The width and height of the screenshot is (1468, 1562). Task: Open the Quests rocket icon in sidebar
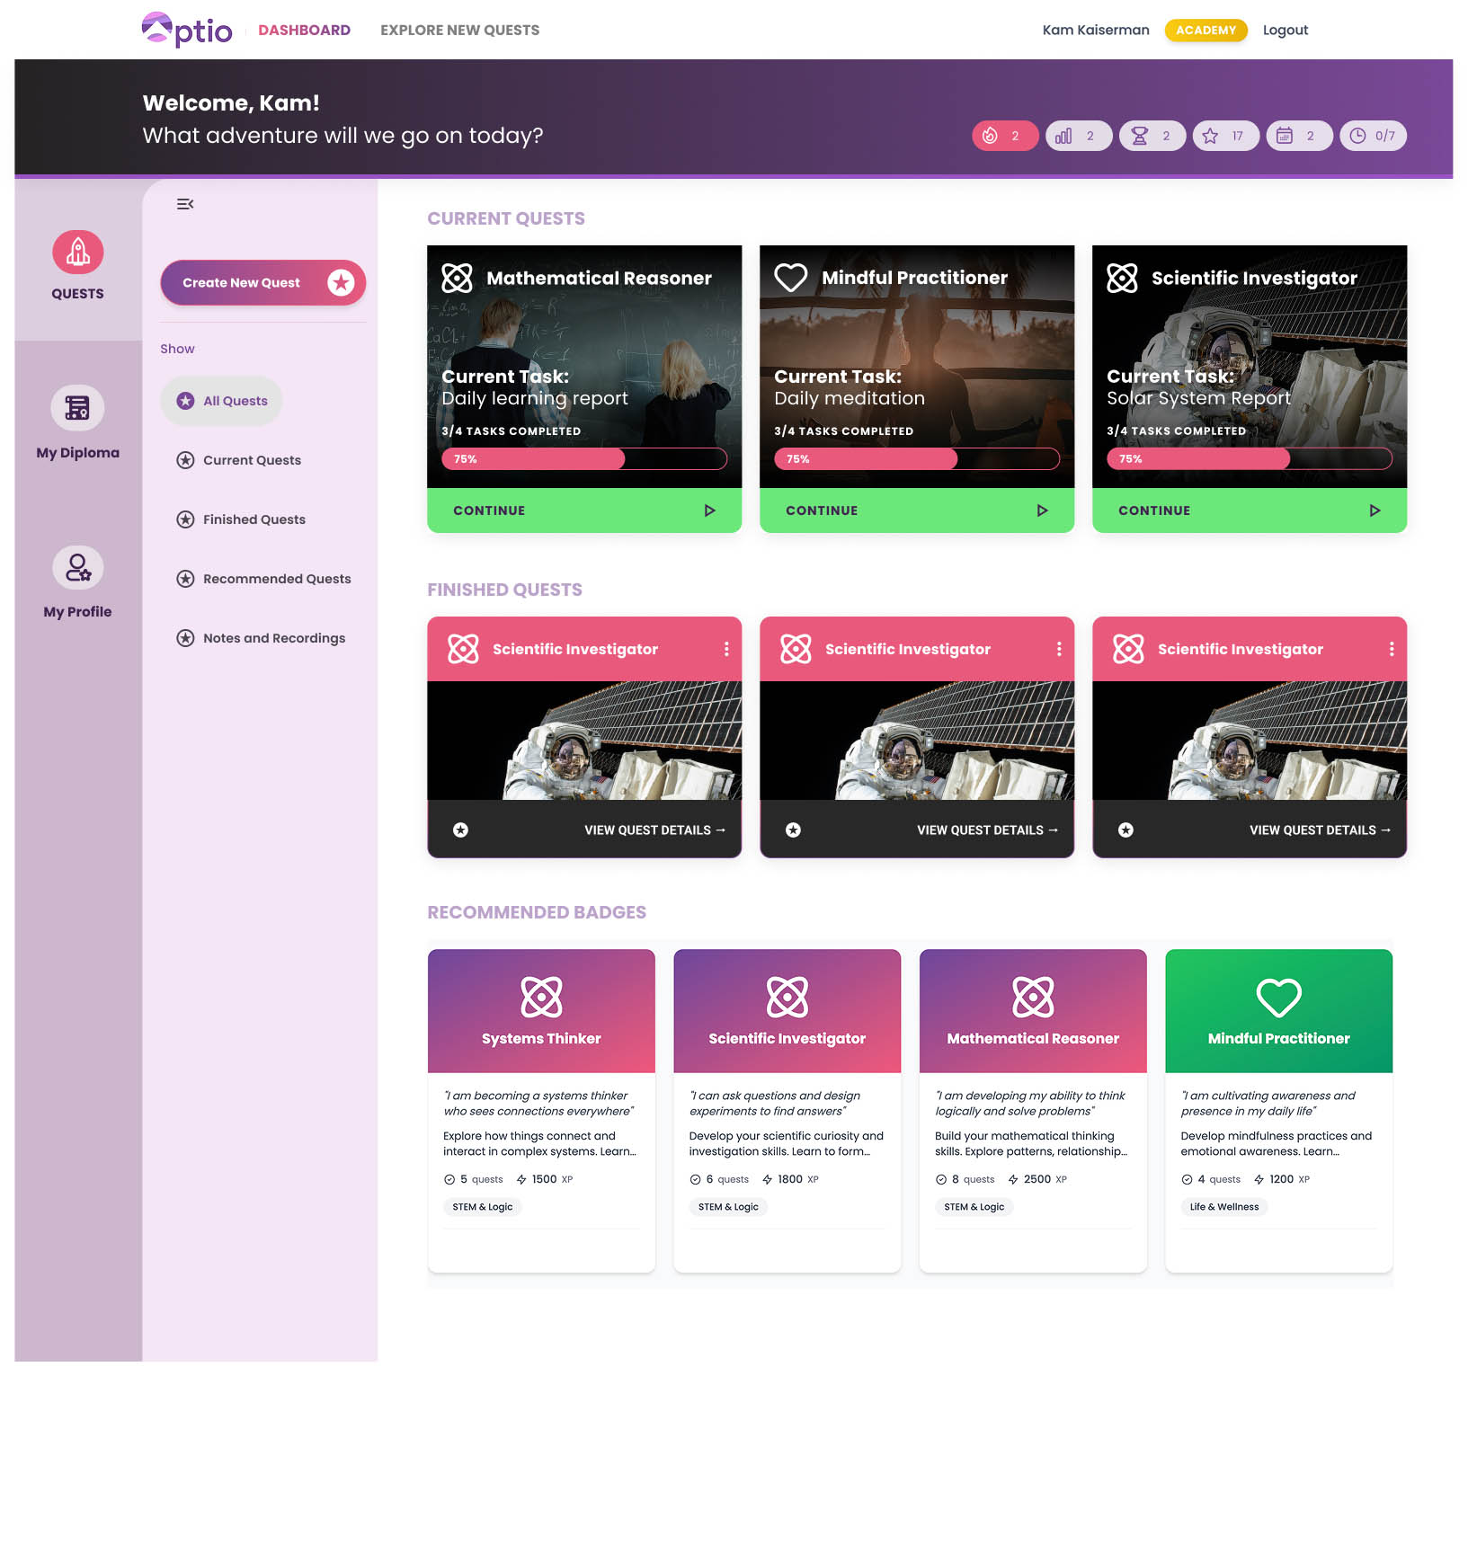pyautogui.click(x=77, y=253)
